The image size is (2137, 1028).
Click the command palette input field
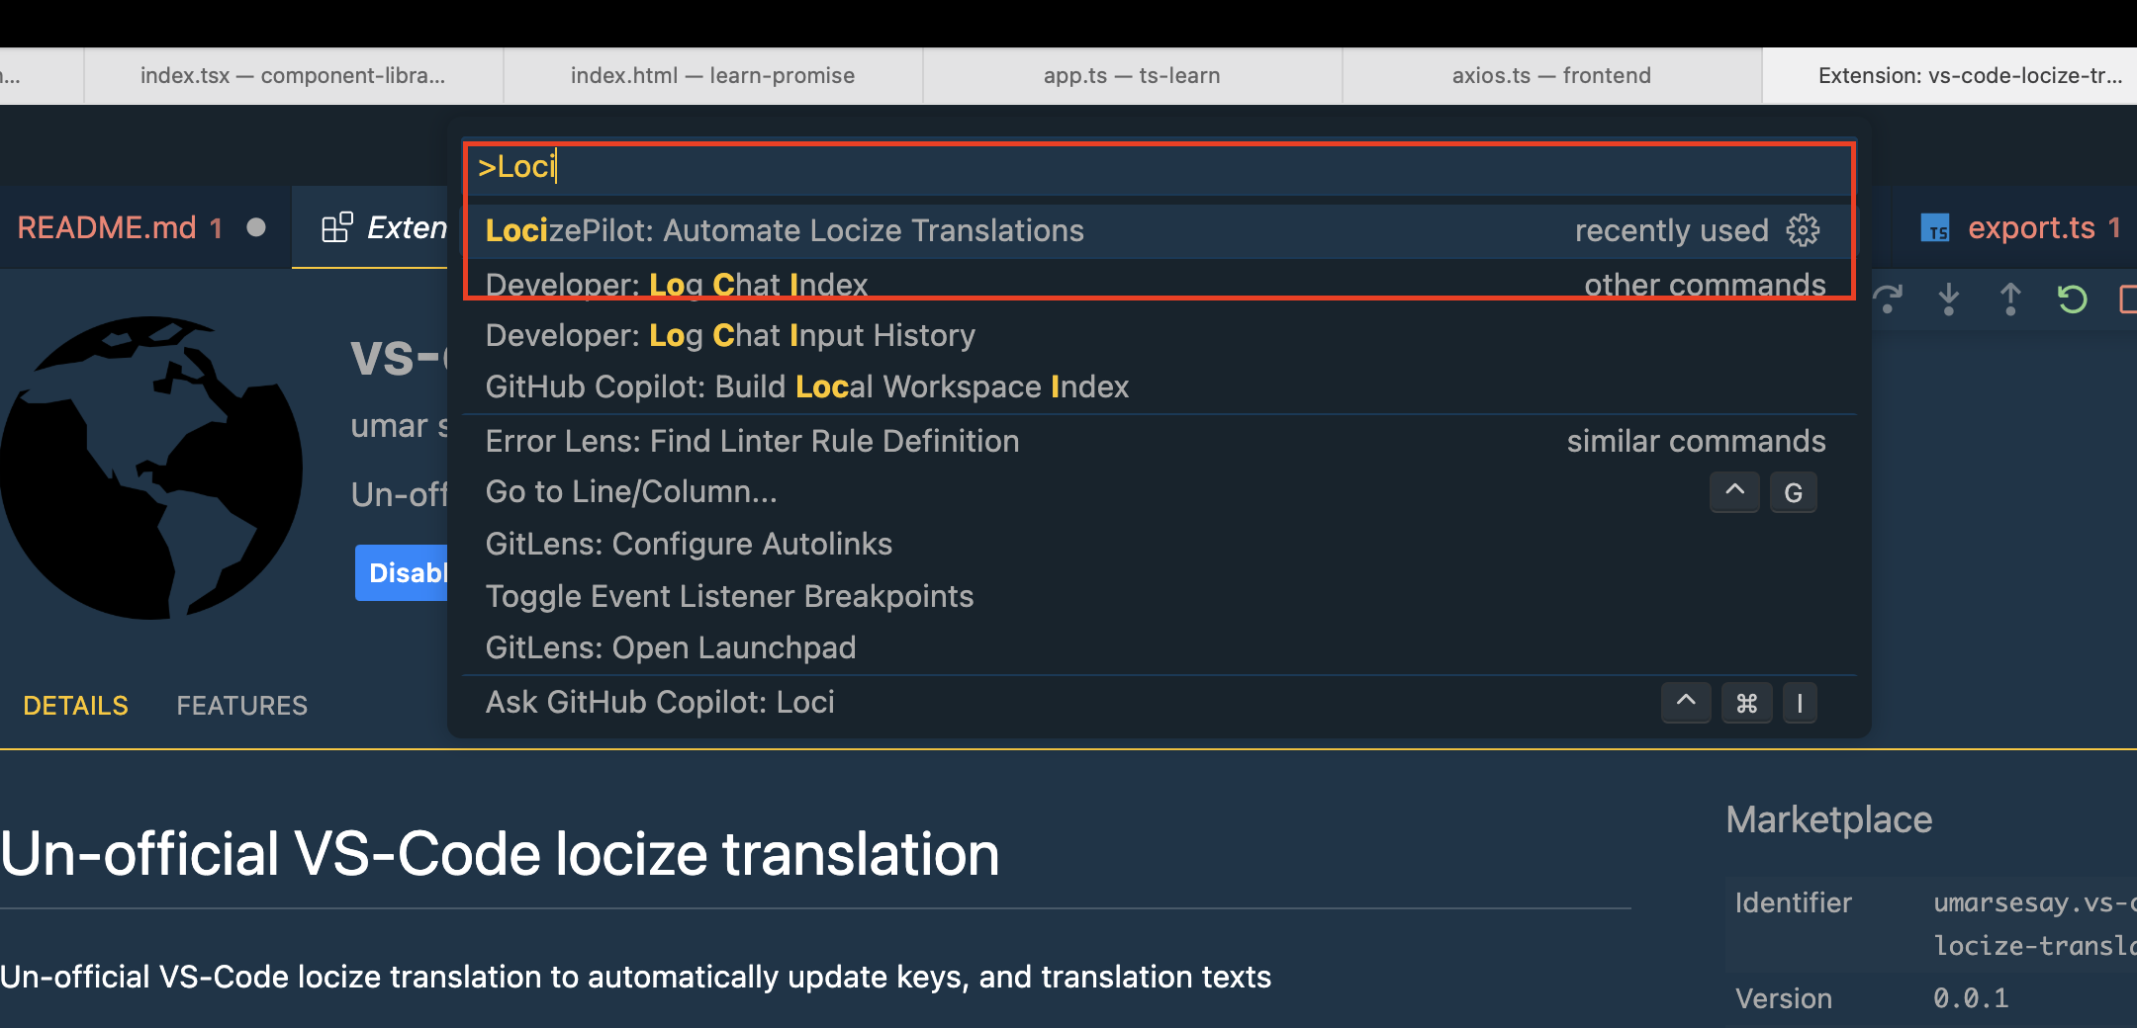pos(1159,167)
